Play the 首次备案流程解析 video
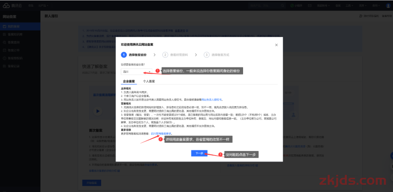This screenshot has height=192, width=393. point(98,111)
